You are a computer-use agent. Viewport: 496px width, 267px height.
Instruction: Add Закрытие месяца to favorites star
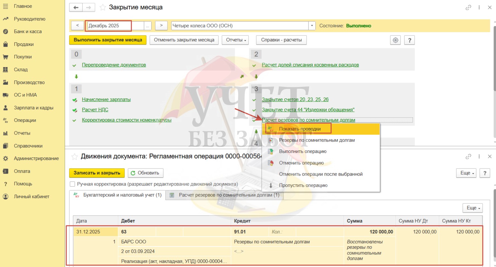[x=103, y=7]
